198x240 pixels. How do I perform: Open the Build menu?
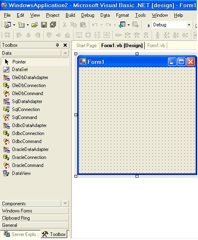70,15
